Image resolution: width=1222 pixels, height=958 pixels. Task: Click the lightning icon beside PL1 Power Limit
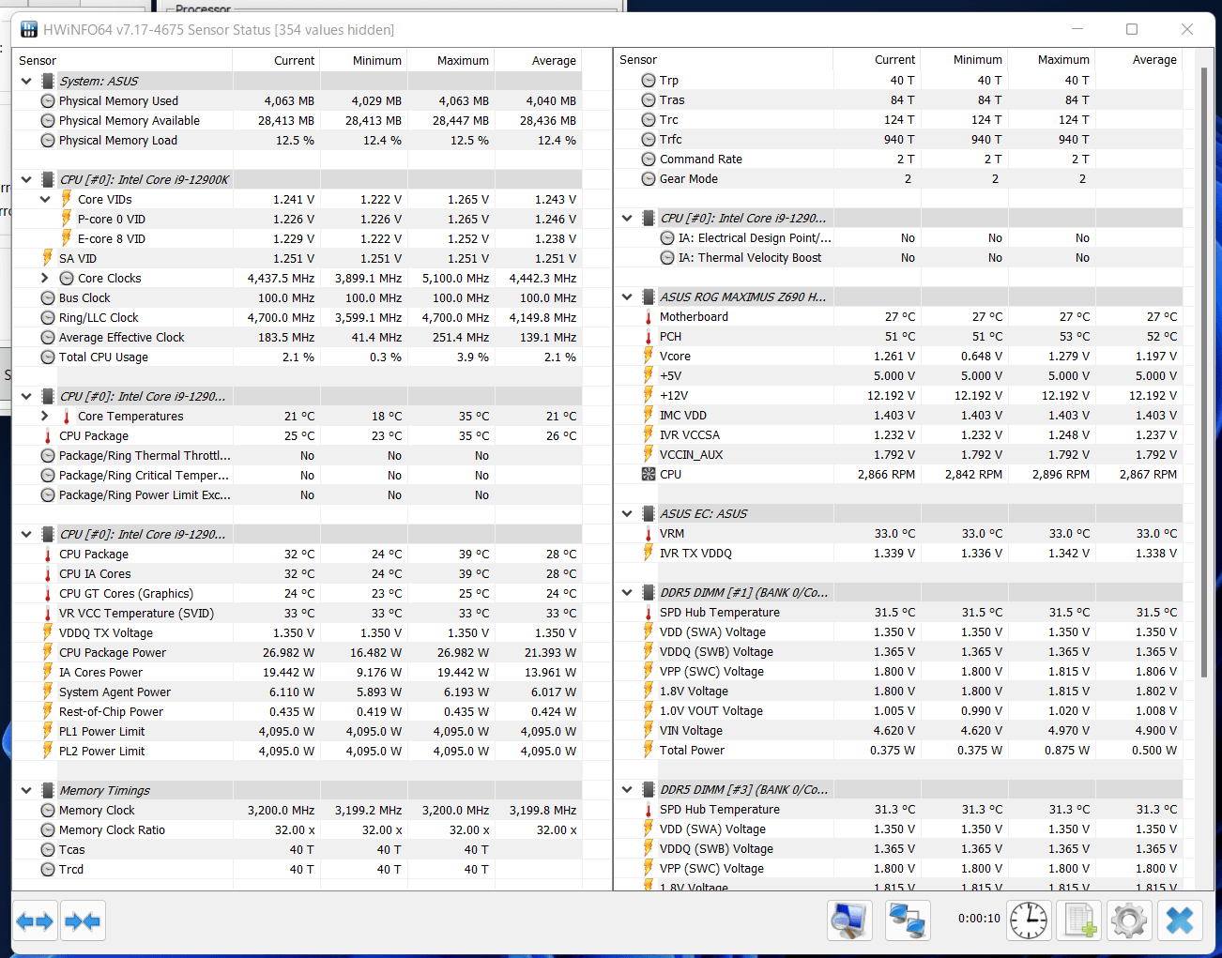(x=48, y=731)
